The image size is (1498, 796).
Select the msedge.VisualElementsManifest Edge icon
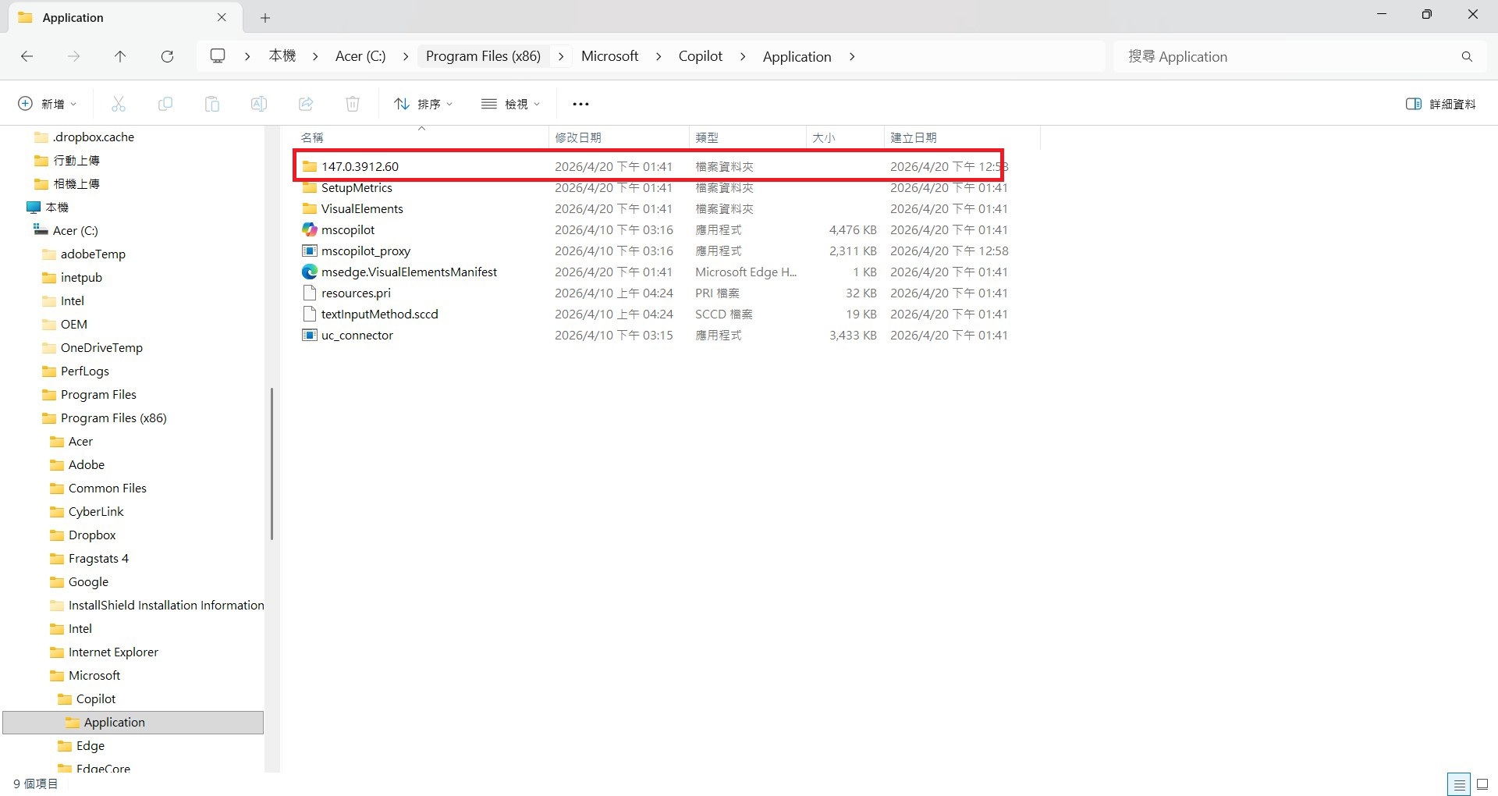310,272
